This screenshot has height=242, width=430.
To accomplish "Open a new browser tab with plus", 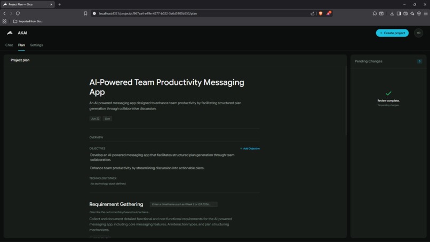I will 60,4.
